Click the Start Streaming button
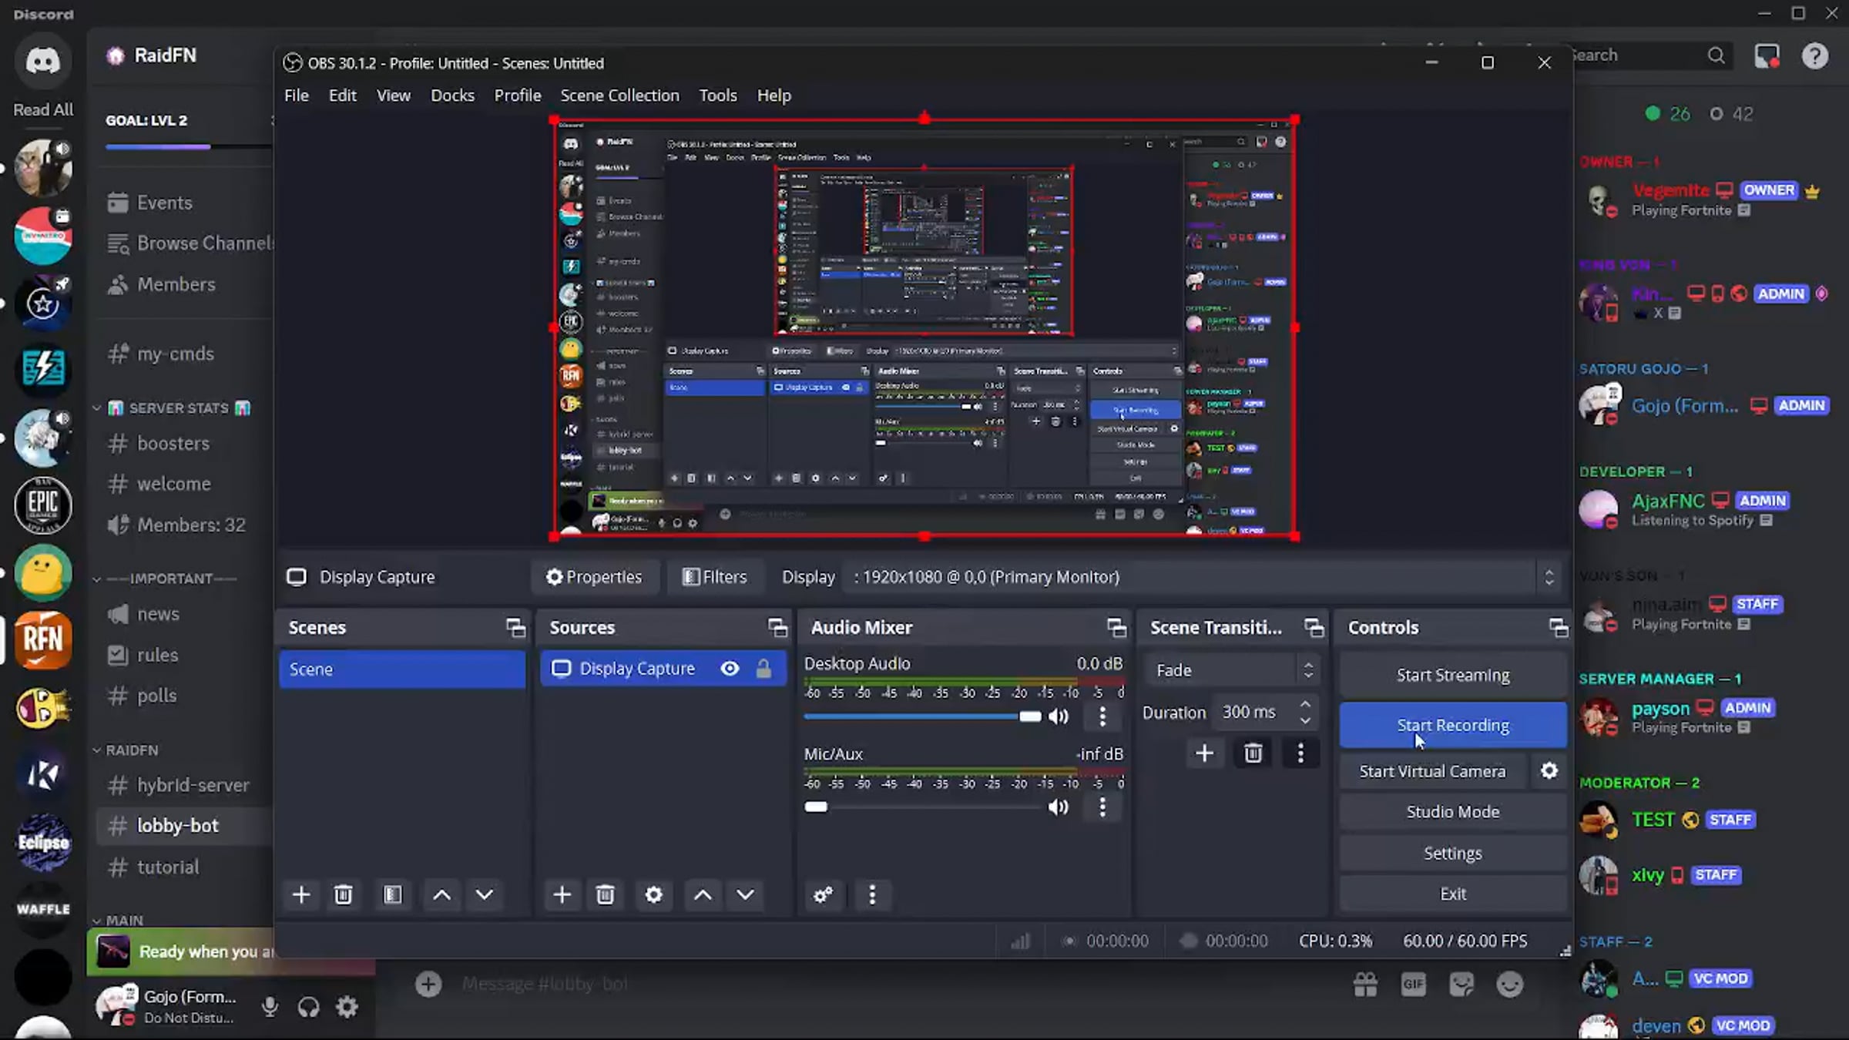This screenshot has width=1849, height=1040. (x=1452, y=676)
